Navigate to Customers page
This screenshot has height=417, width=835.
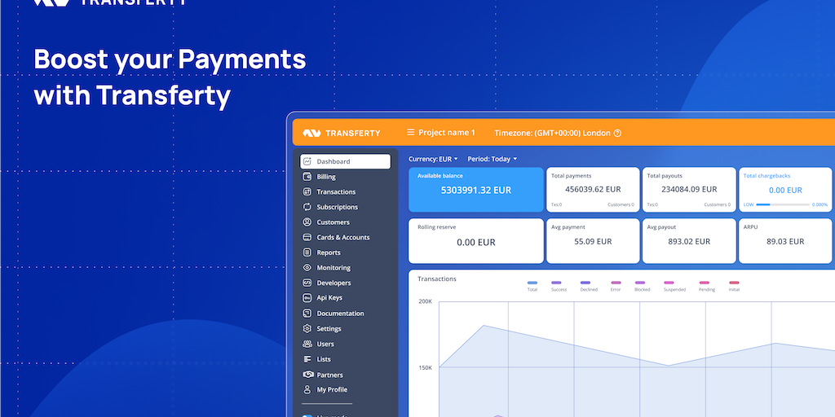[x=333, y=222]
